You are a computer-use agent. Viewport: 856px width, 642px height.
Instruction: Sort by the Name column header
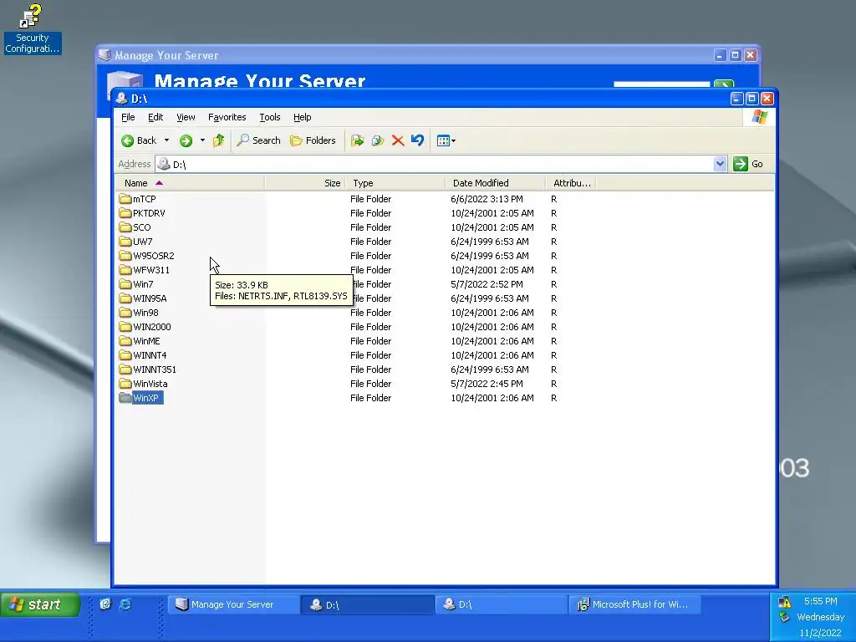click(x=190, y=183)
